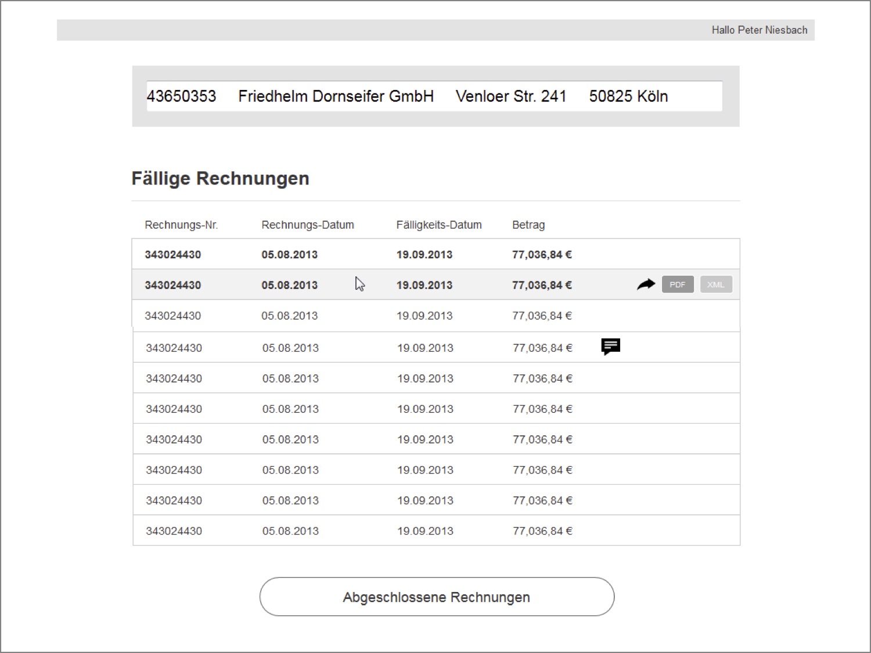Download the invoice as XML
871x653 pixels.
tap(716, 284)
